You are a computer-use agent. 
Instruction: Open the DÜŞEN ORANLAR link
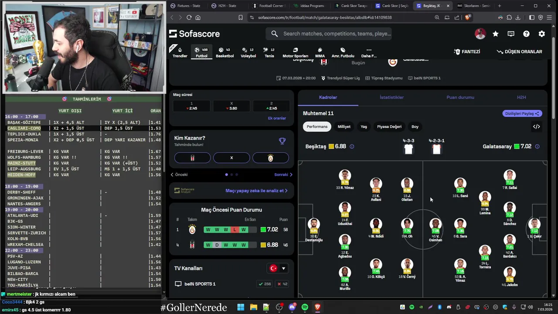(519, 51)
